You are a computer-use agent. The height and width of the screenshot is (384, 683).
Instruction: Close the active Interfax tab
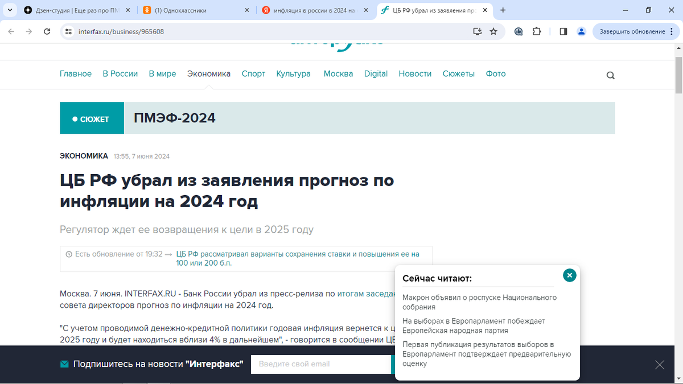pos(485,10)
